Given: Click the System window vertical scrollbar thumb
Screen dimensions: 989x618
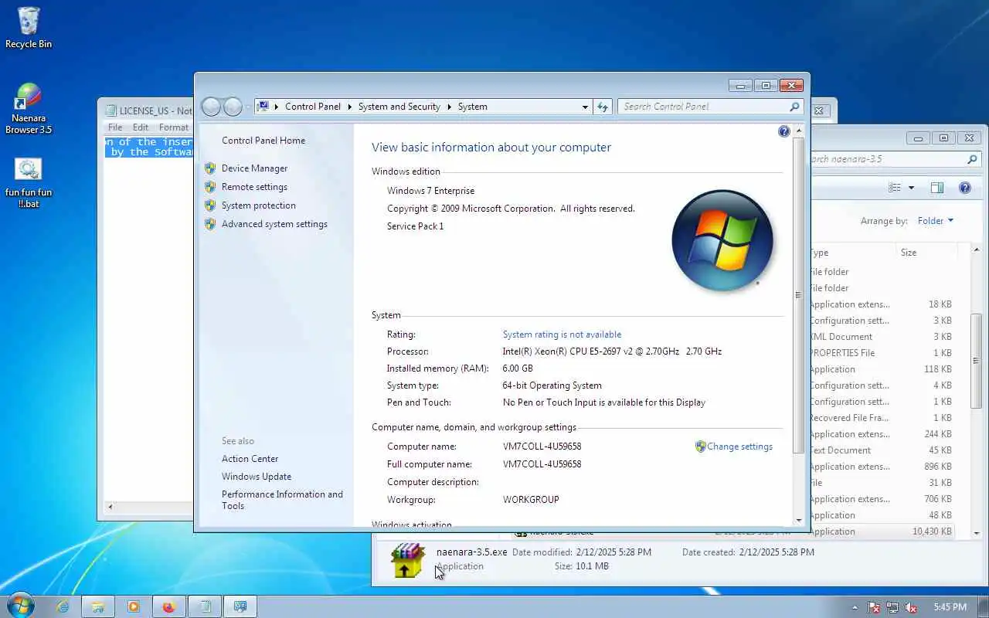Looking at the screenshot, I should click(x=798, y=295).
